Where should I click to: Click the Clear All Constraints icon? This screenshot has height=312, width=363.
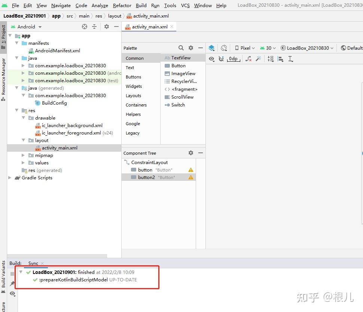click(248, 59)
